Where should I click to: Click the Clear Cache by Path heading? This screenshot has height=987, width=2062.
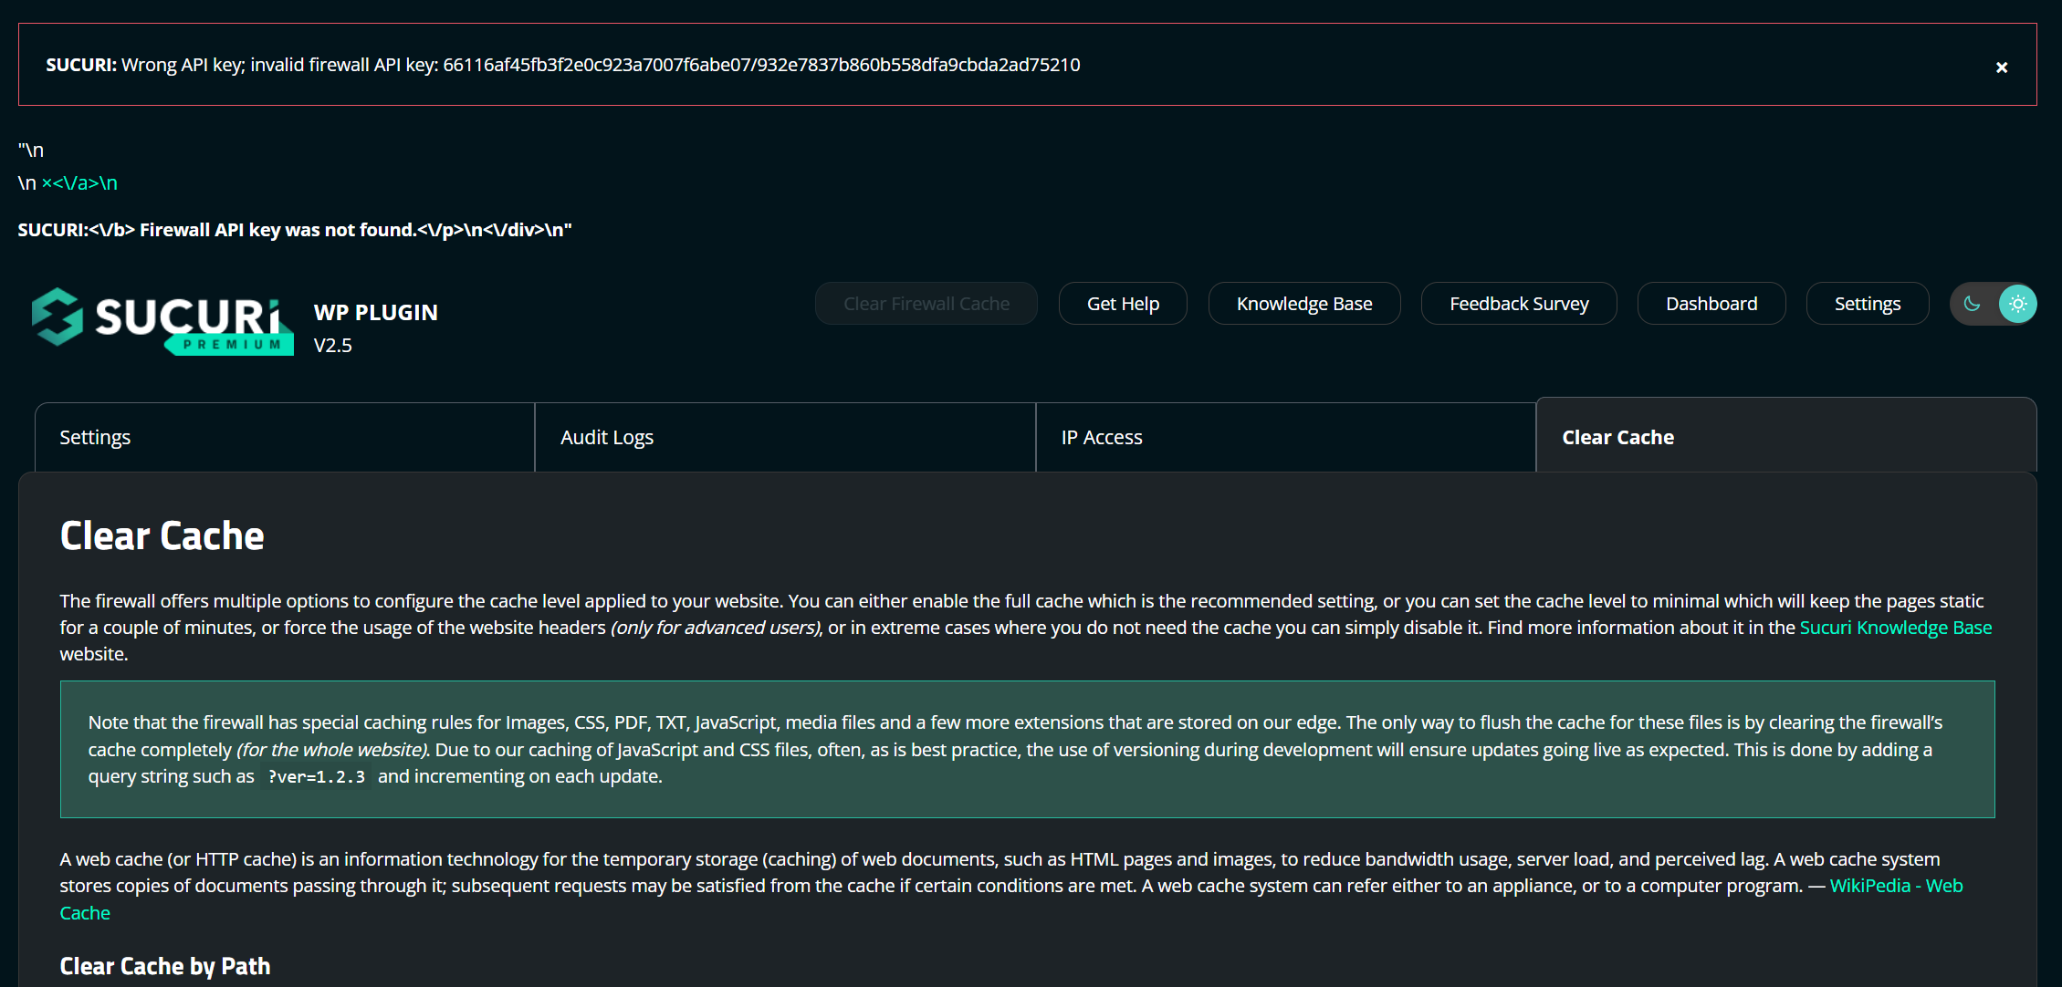click(x=165, y=966)
